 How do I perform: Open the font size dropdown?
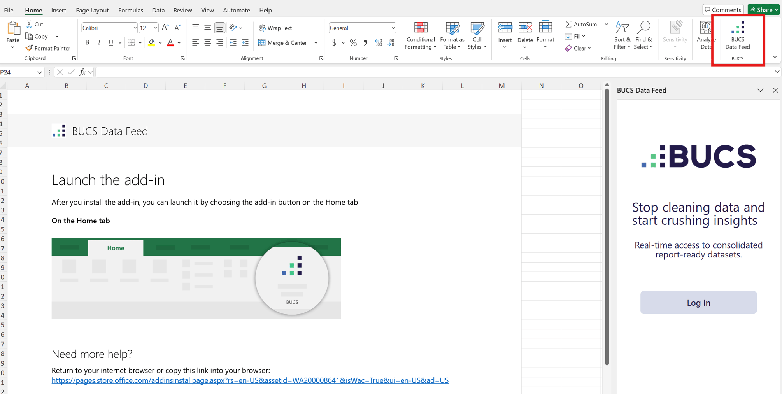click(155, 28)
